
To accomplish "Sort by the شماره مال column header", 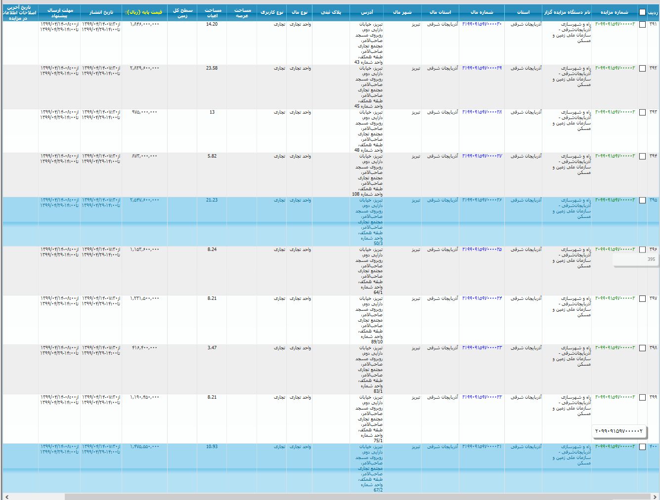I will point(482,12).
